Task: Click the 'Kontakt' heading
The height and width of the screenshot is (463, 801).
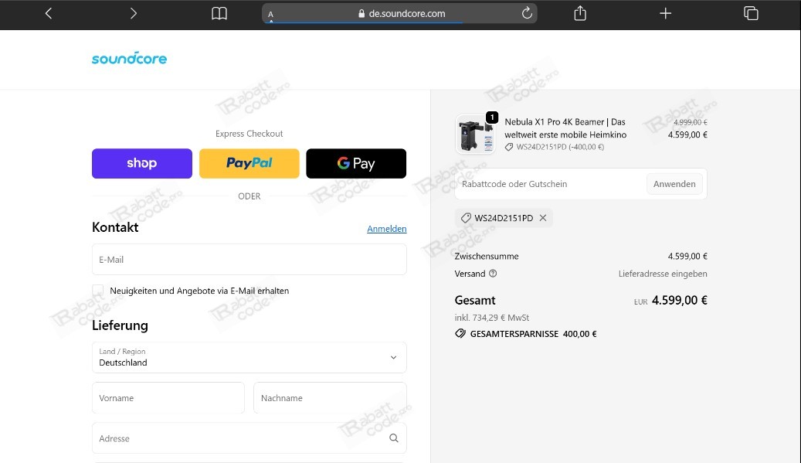Action: (115, 227)
